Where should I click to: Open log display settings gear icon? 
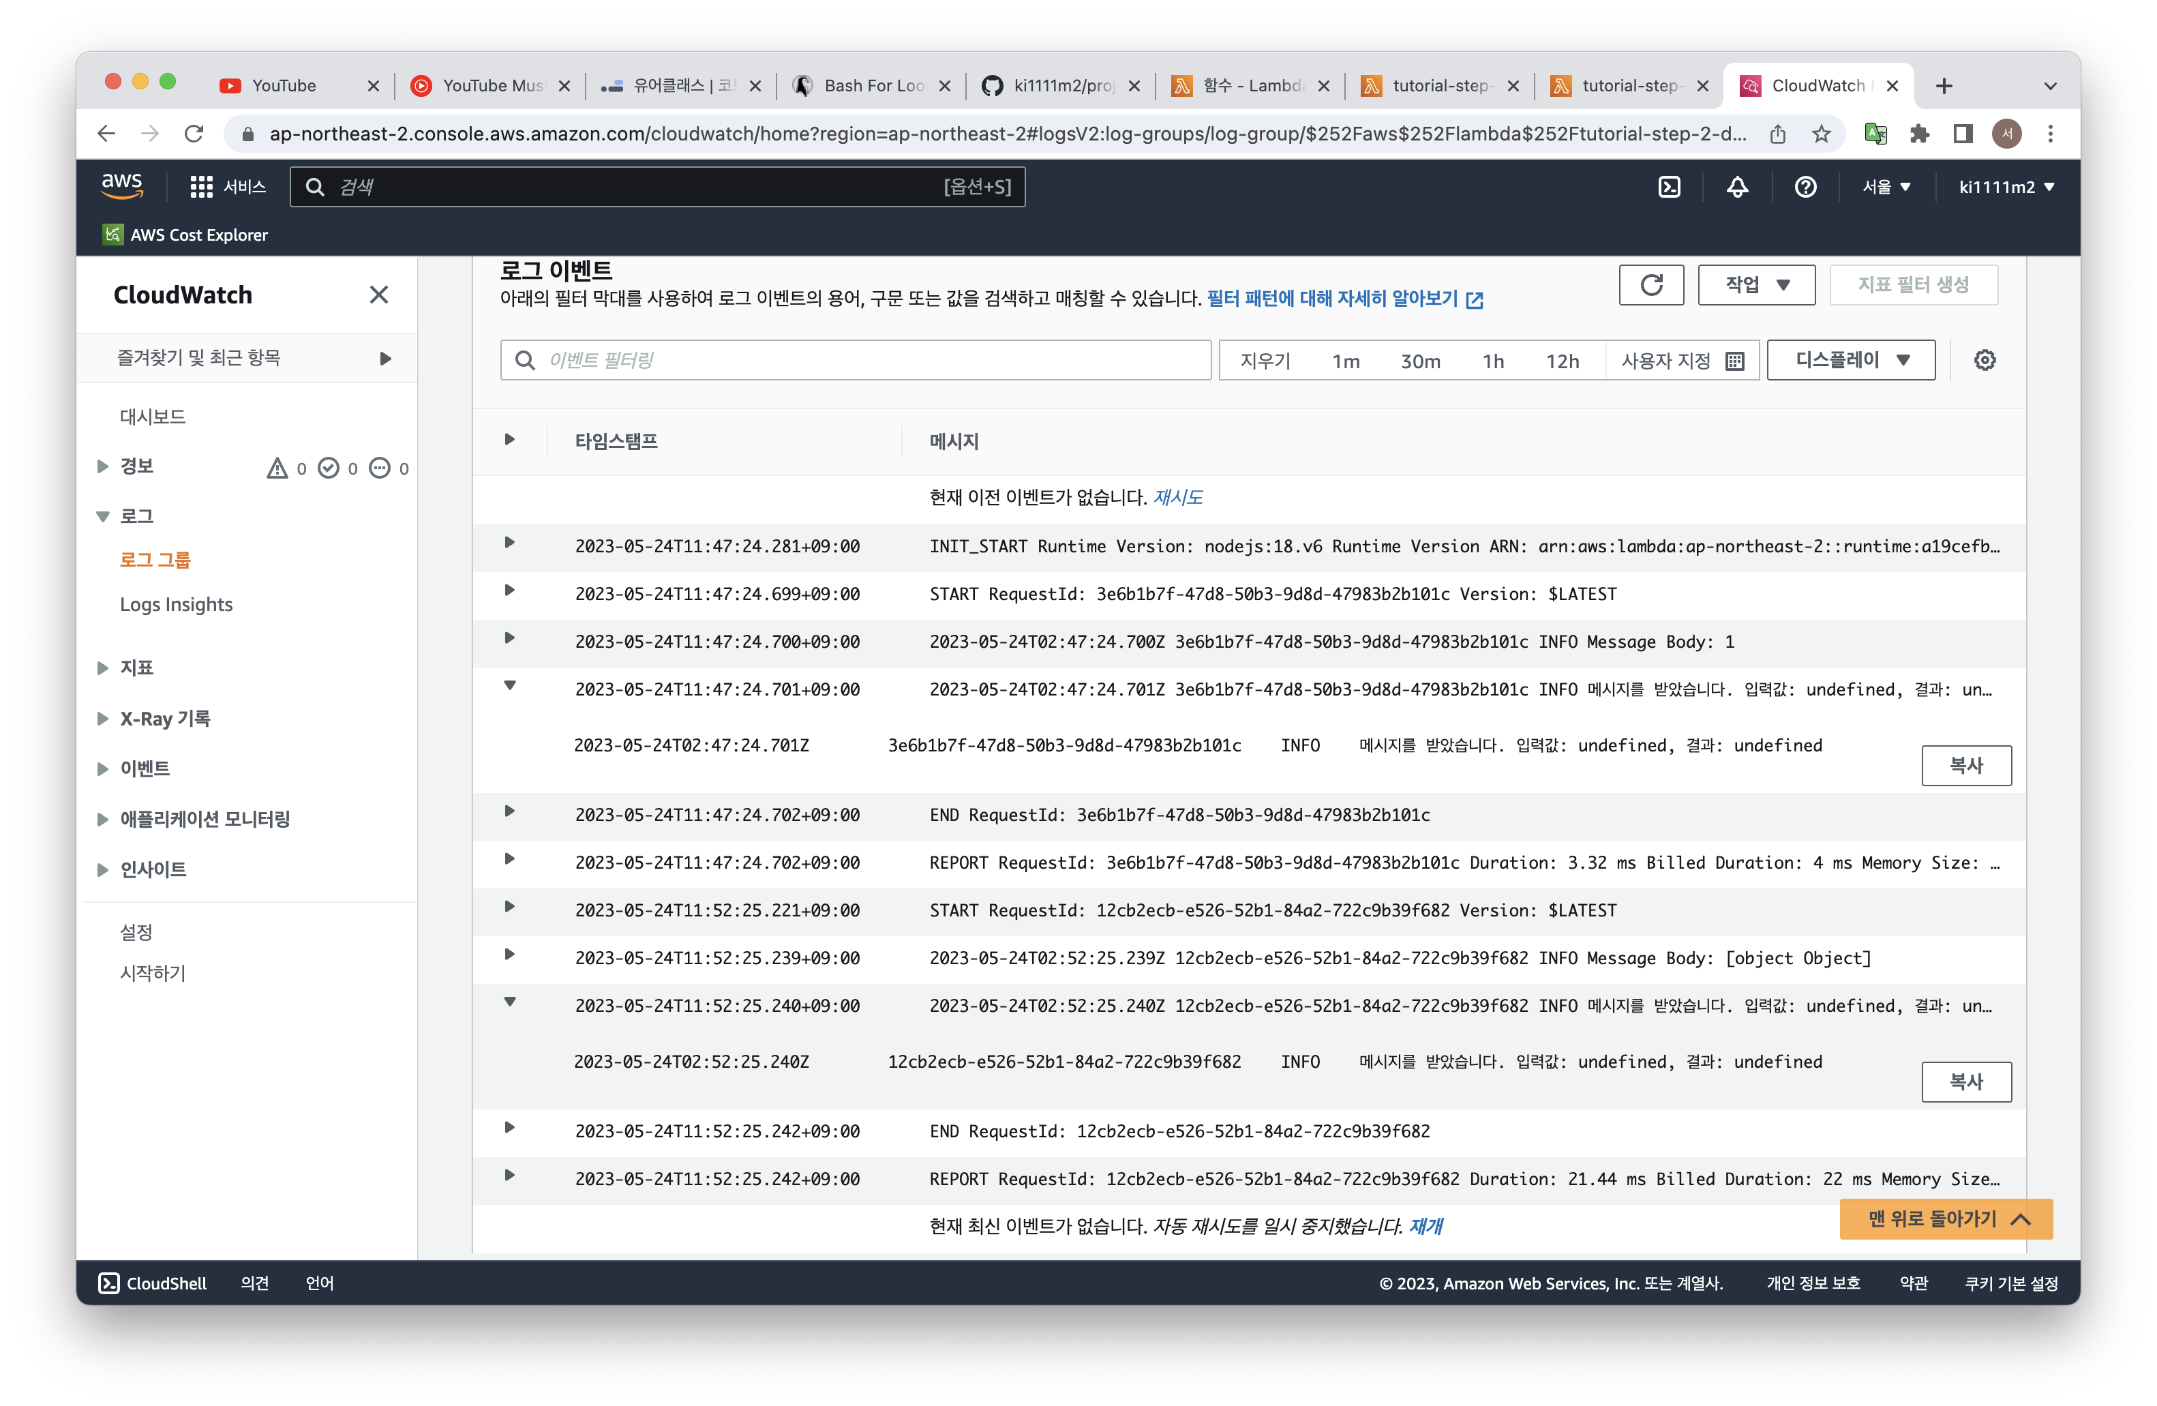1984,361
